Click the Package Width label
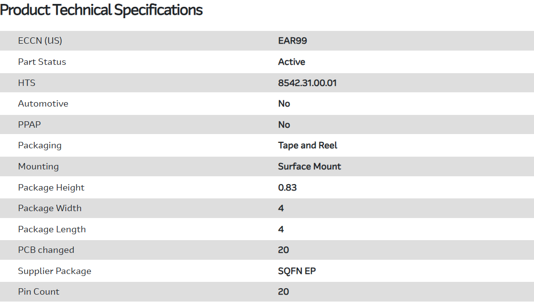This screenshot has width=534, height=302. [x=50, y=208]
